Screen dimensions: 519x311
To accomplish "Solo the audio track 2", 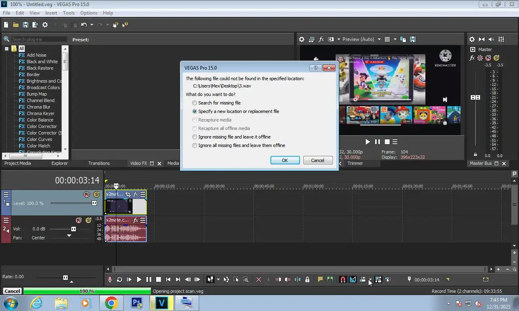I will pyautogui.click(x=88, y=220).
